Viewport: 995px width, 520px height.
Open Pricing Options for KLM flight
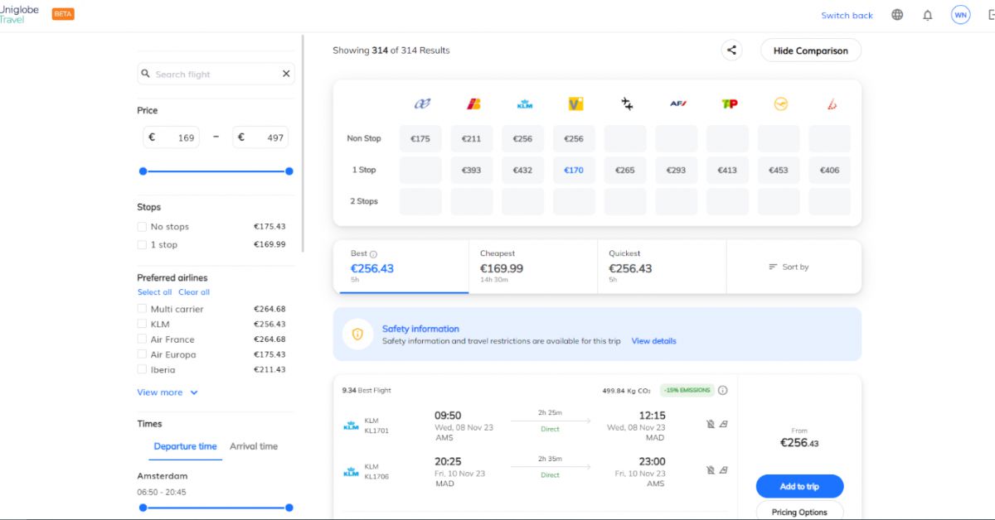click(x=799, y=512)
